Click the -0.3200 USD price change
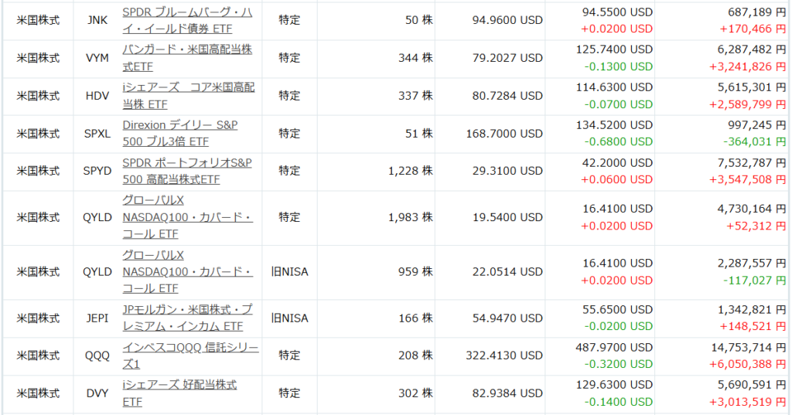This screenshot has height=415, width=792. (618, 365)
